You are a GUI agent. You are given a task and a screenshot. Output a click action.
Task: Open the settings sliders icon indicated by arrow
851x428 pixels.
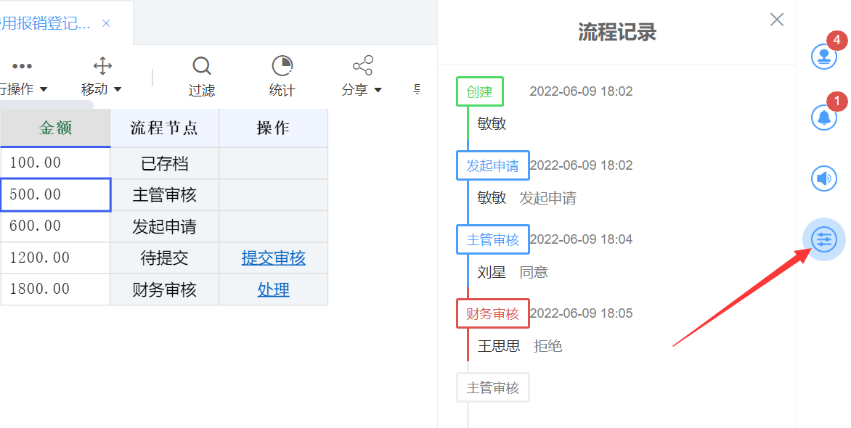[823, 239]
